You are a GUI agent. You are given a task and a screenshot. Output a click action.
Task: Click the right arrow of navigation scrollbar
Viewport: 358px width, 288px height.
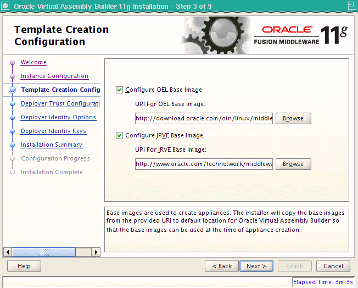pyautogui.click(x=96, y=252)
